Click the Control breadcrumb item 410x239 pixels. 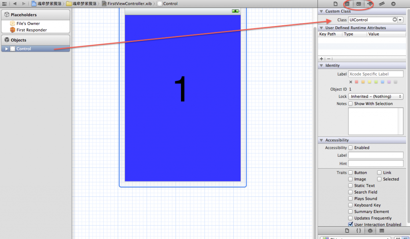point(167,4)
